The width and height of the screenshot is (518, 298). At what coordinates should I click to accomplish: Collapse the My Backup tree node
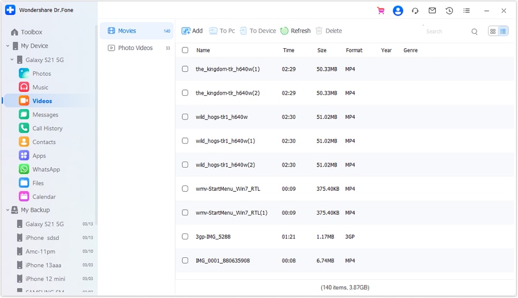coord(7,210)
